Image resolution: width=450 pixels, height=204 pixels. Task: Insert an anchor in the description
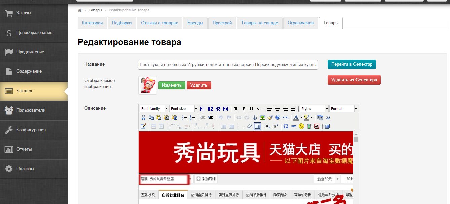pyautogui.click(x=255, y=118)
